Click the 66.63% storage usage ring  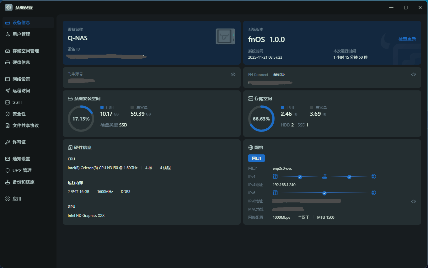coord(261,119)
